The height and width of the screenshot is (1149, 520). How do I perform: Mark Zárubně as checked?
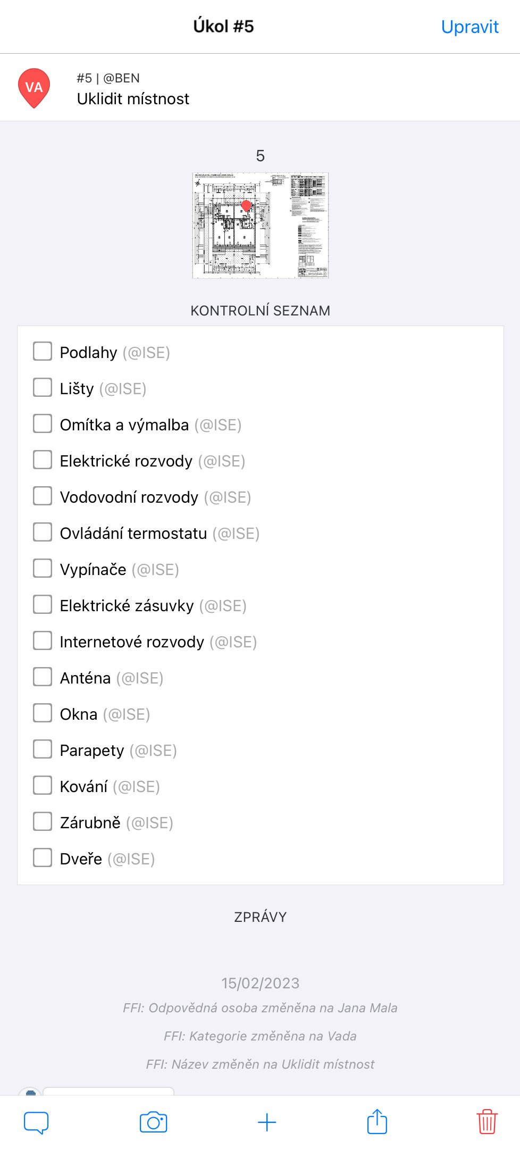pyautogui.click(x=43, y=821)
